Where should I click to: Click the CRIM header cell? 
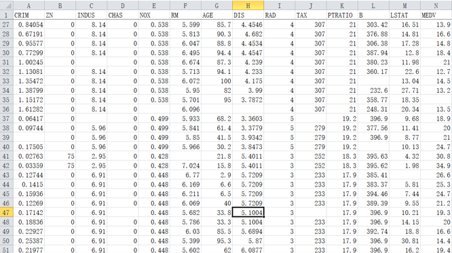coord(29,16)
